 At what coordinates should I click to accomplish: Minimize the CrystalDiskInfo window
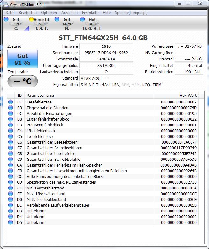[179, 4]
